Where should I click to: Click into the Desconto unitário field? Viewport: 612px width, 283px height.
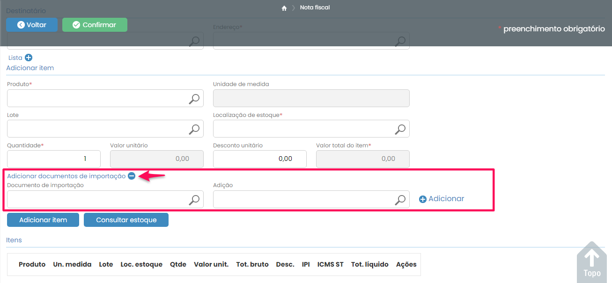pos(259,159)
